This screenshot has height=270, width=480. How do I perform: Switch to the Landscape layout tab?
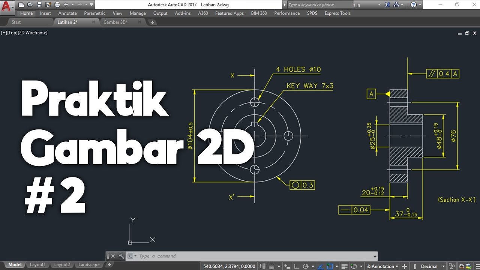tap(89, 265)
